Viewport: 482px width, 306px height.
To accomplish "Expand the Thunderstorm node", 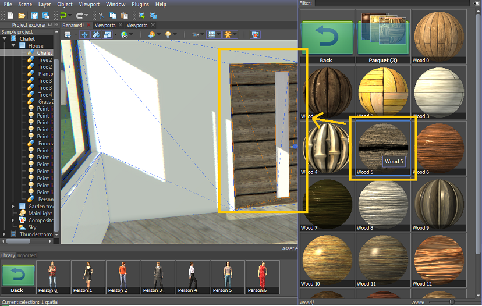I will (5, 234).
